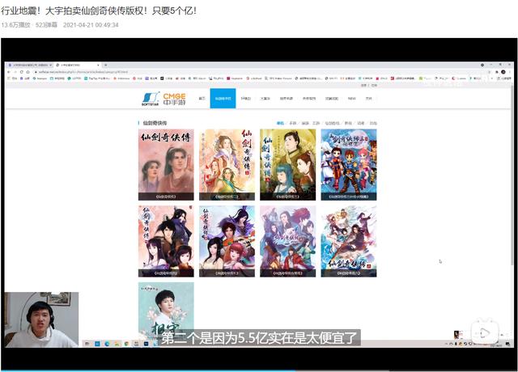Open the first navigation item left of blue tab
The width and height of the screenshot is (518, 372).
pos(202,99)
